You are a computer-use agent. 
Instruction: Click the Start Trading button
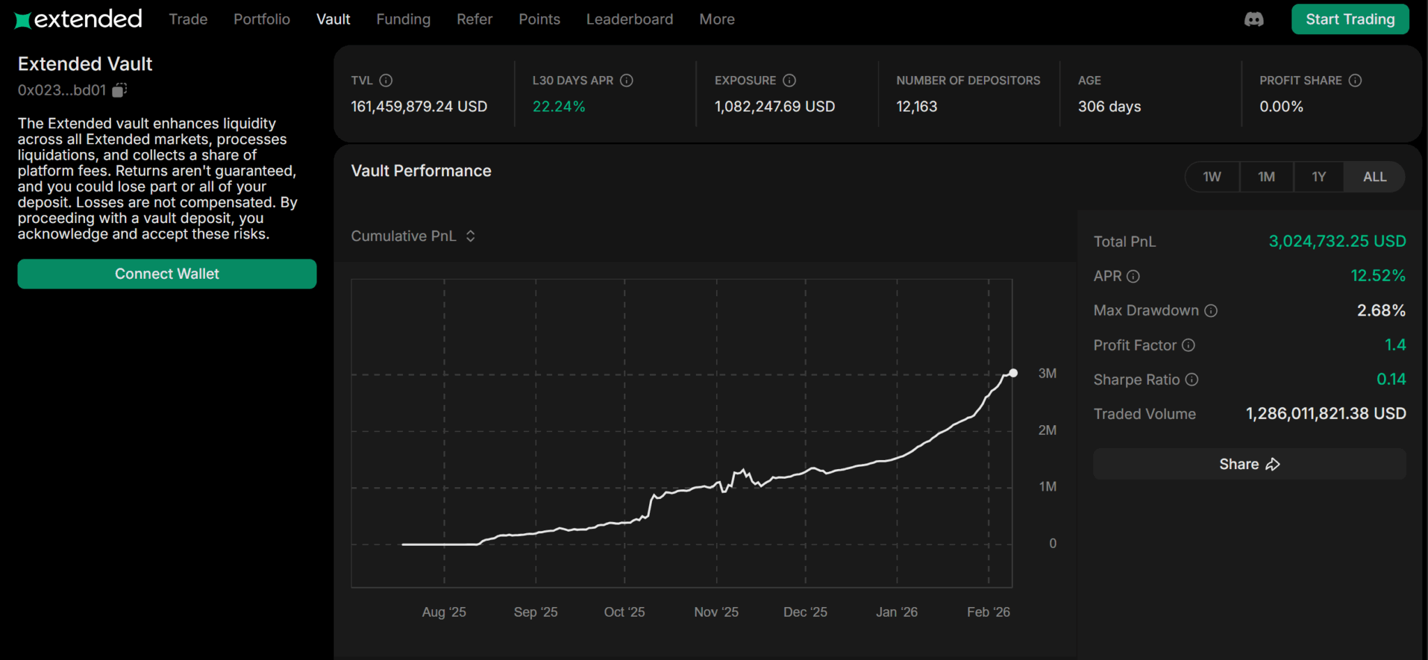click(x=1350, y=20)
